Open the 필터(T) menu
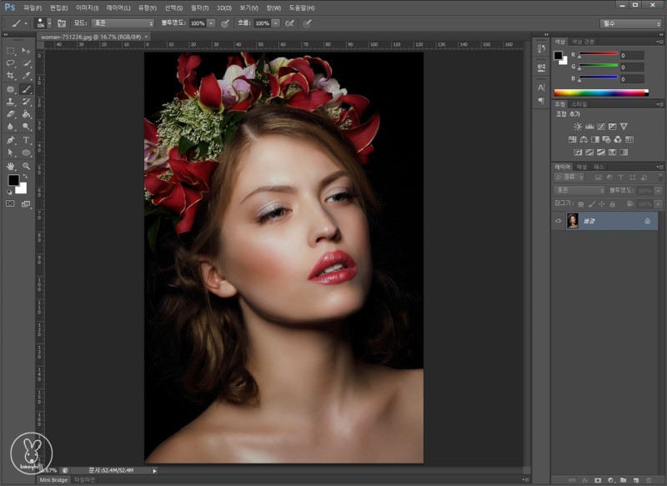Image resolution: width=667 pixels, height=486 pixels. 198,8
